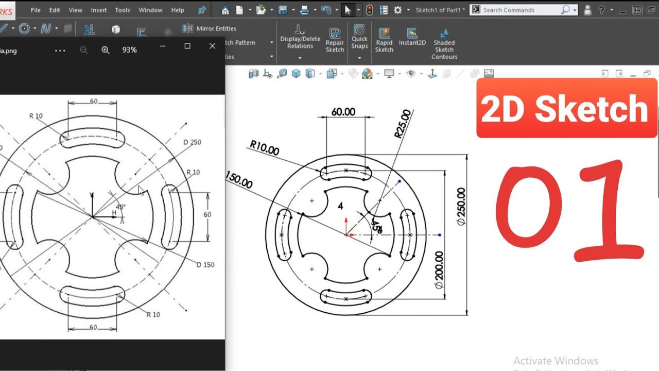Open the Edit menu
The height and width of the screenshot is (371, 659).
pyautogui.click(x=55, y=10)
